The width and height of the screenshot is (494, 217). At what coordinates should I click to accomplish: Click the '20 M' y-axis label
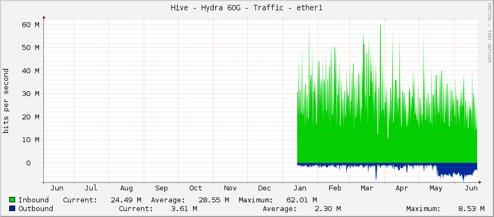tap(30, 117)
